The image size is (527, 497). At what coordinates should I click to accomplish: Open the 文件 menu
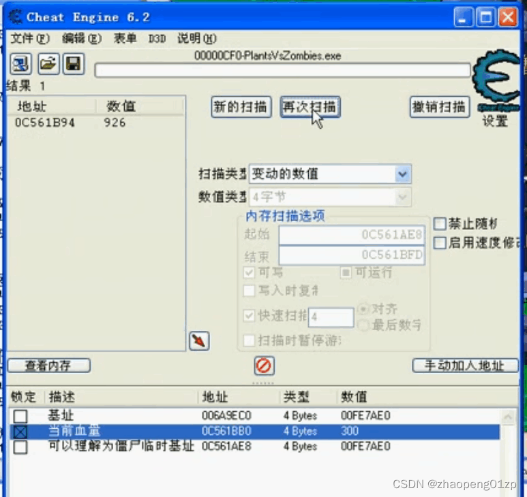(30, 39)
